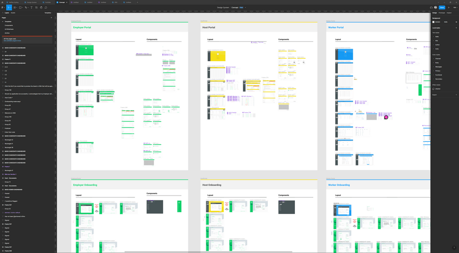Click the background color swatch
This screenshot has height=253, width=459.
click(x=433, y=22)
